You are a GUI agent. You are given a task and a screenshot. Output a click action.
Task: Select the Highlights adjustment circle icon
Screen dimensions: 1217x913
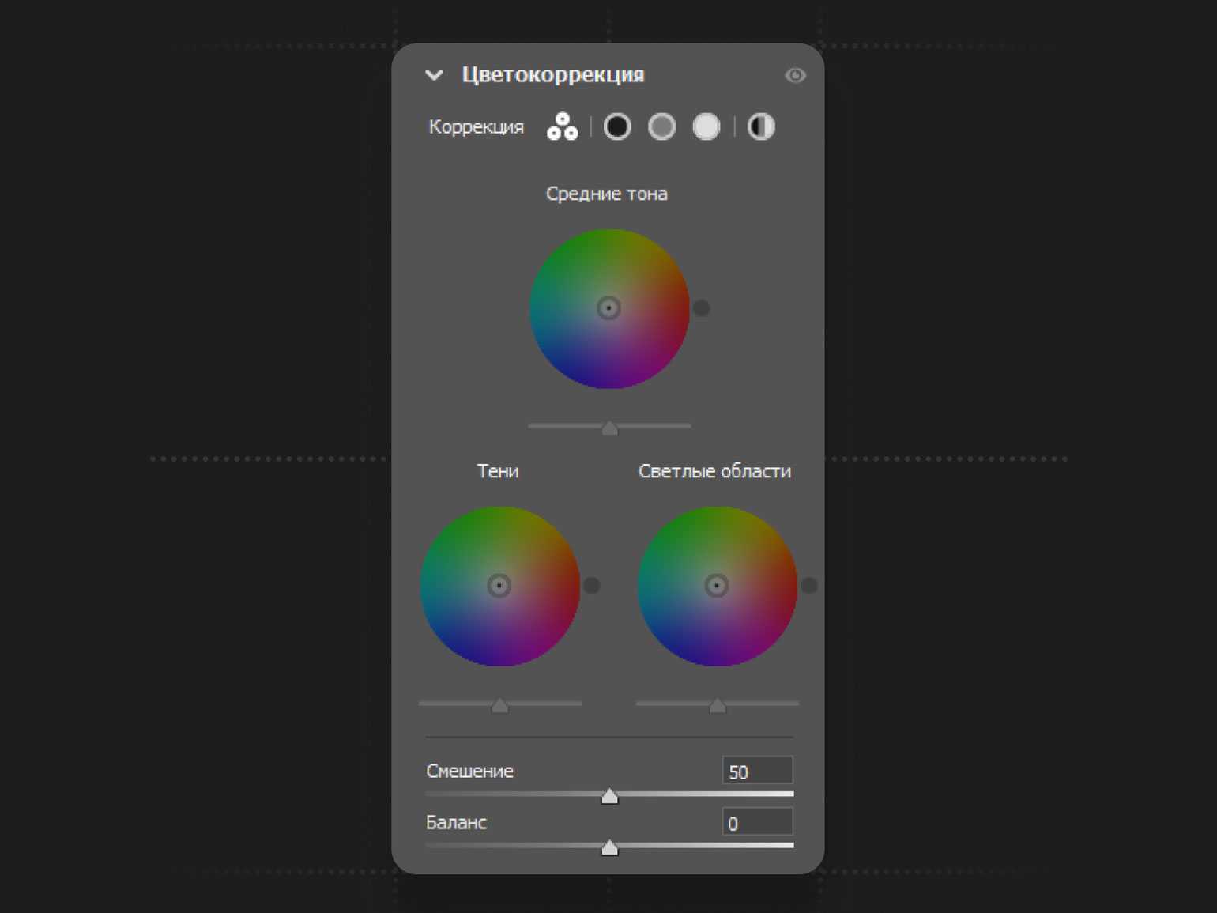(706, 126)
